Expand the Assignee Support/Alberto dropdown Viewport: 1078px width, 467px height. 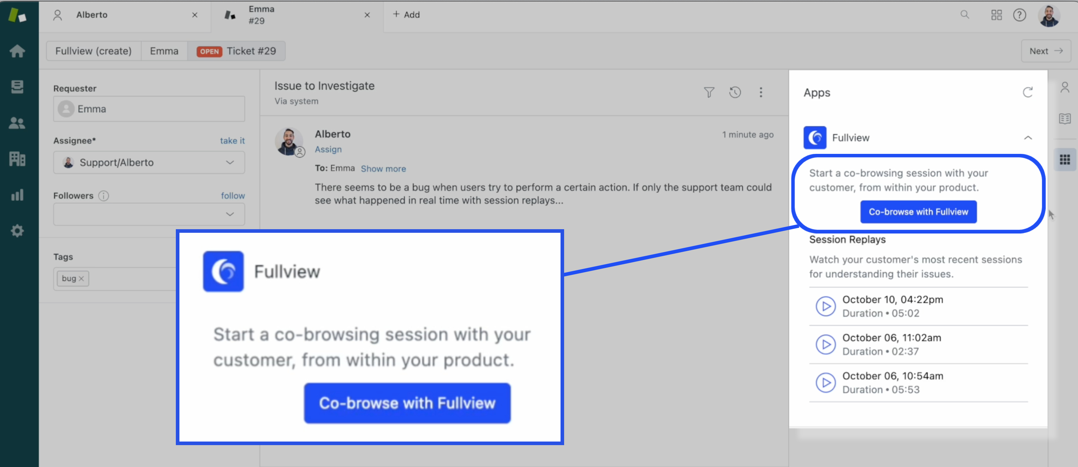coord(230,162)
